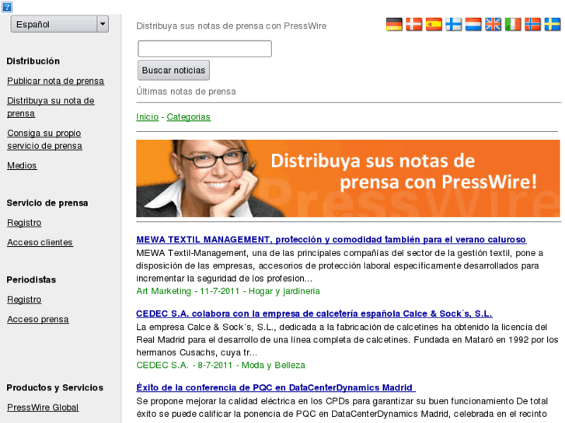Open the Medios link

pyautogui.click(x=22, y=165)
